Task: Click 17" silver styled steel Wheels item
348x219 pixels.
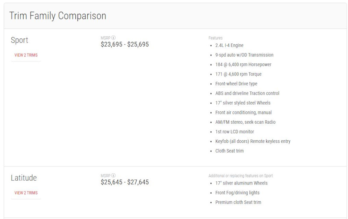Action: [x=243, y=103]
